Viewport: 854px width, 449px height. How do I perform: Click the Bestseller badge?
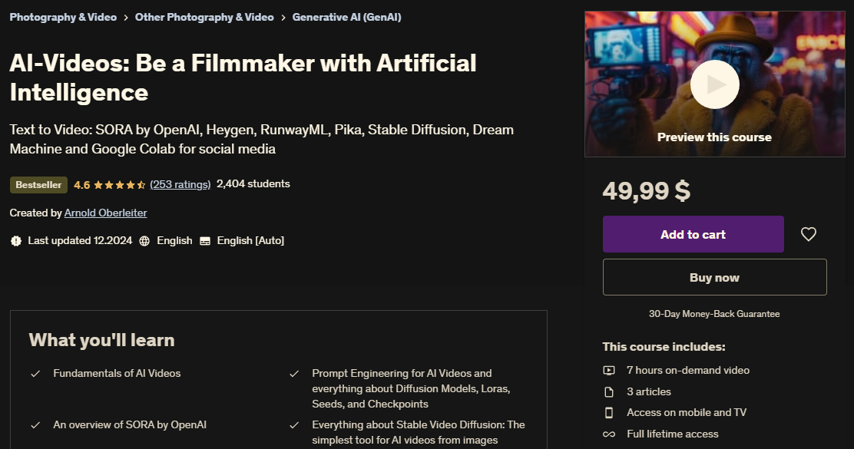pos(38,185)
